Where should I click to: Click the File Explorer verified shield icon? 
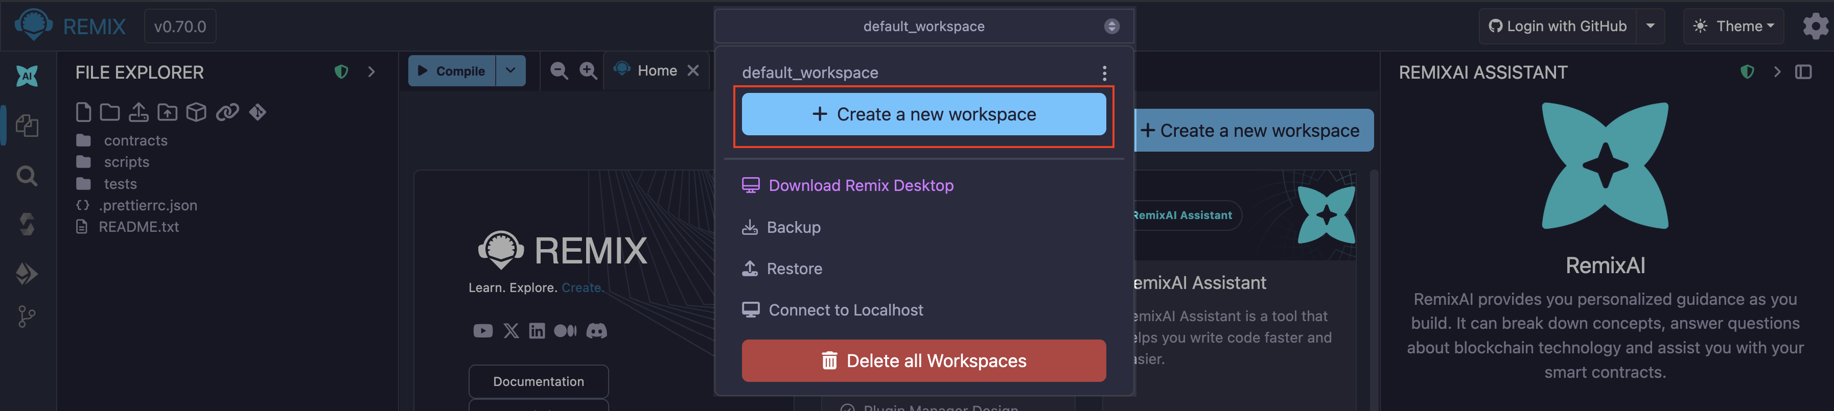[x=342, y=72]
